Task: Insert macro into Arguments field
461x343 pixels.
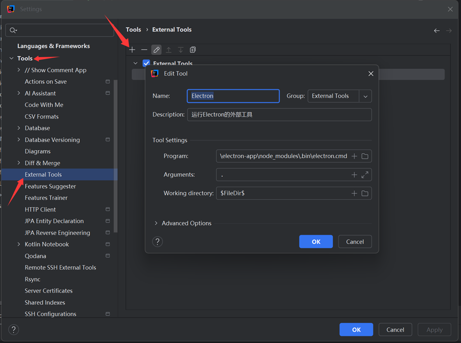Action: coord(354,175)
